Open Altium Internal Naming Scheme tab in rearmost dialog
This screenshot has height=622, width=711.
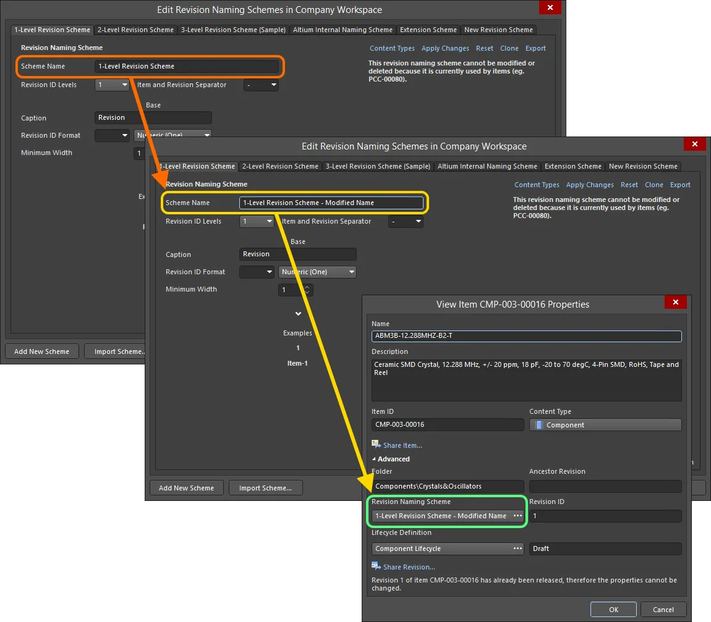343,30
